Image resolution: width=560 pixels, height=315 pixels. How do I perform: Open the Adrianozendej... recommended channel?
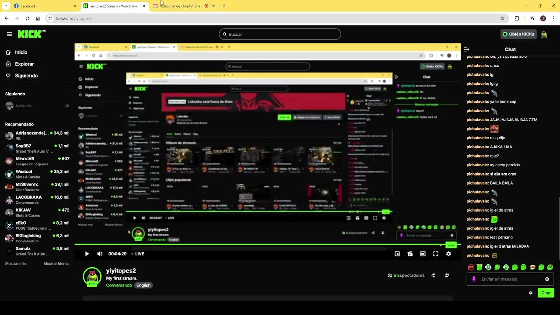[37, 136]
